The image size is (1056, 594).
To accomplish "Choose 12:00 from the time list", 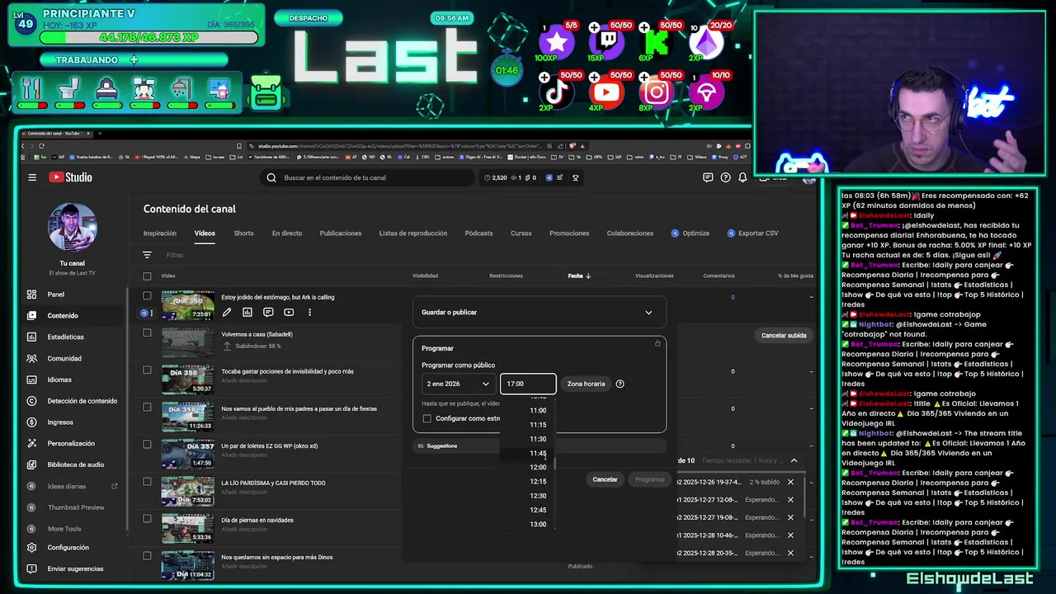I will 538,467.
